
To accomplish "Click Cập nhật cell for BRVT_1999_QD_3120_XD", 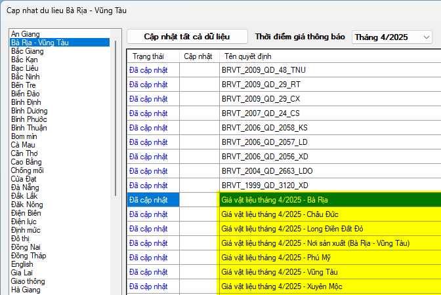I will (199, 186).
